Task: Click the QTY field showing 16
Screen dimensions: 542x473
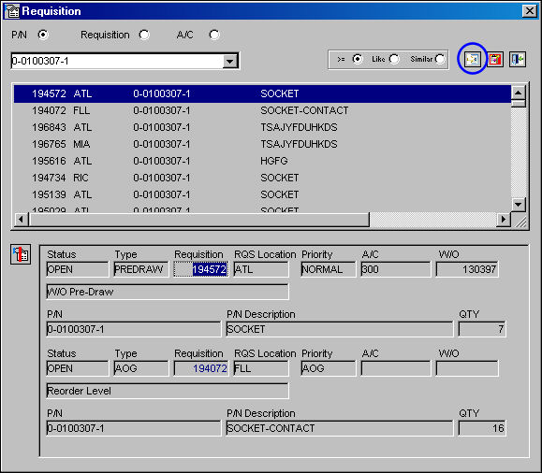Action: tap(482, 428)
